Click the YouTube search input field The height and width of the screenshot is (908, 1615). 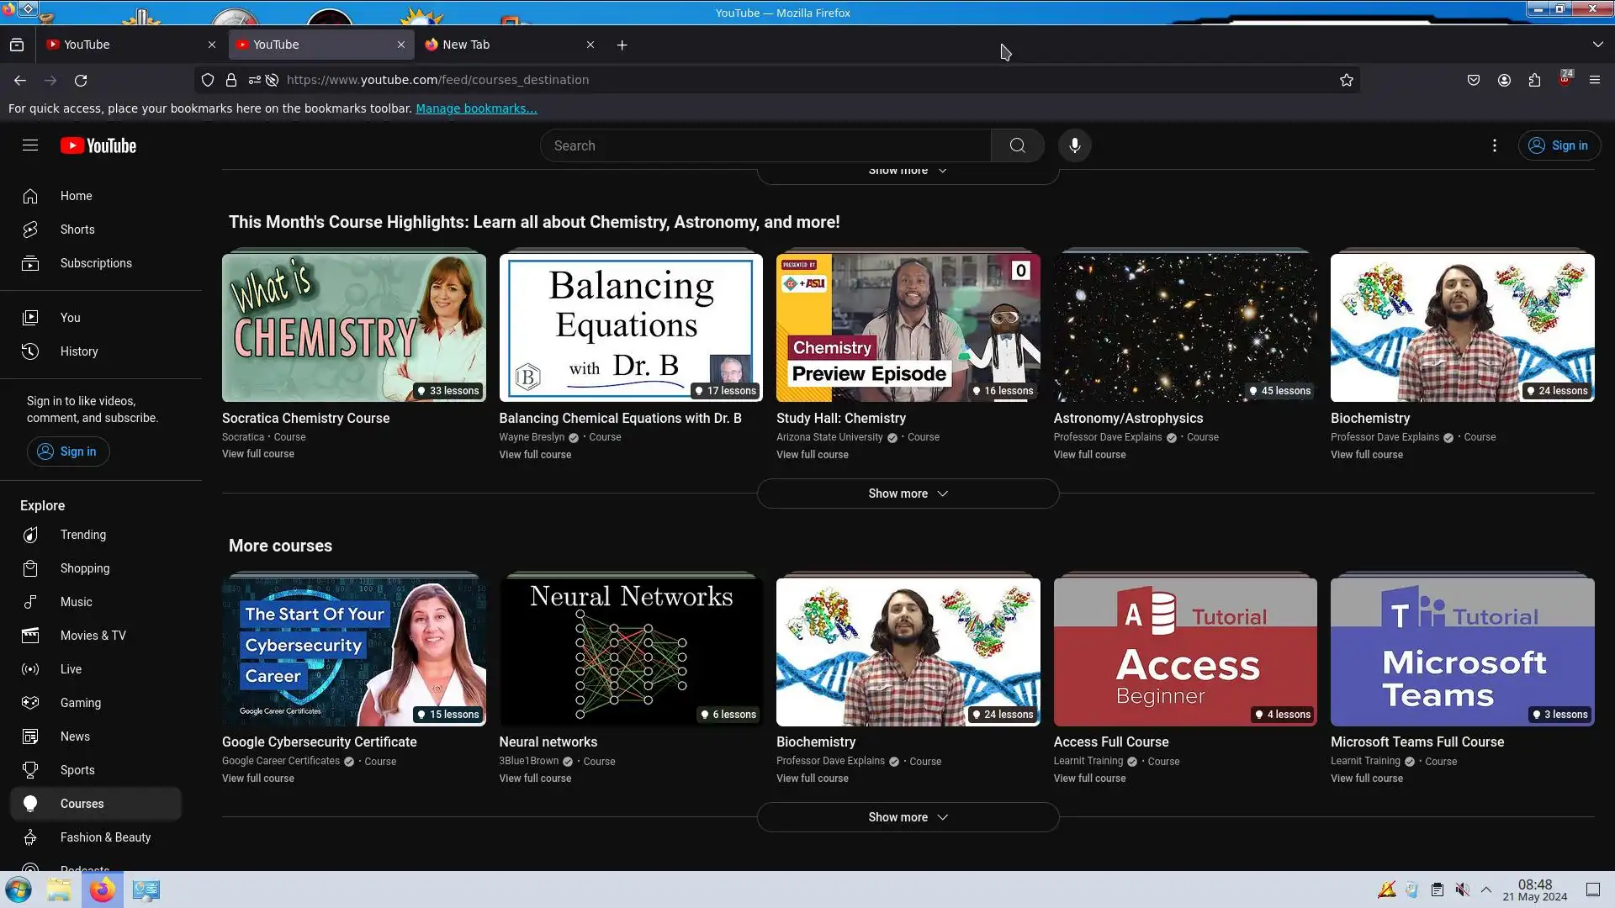(765, 145)
